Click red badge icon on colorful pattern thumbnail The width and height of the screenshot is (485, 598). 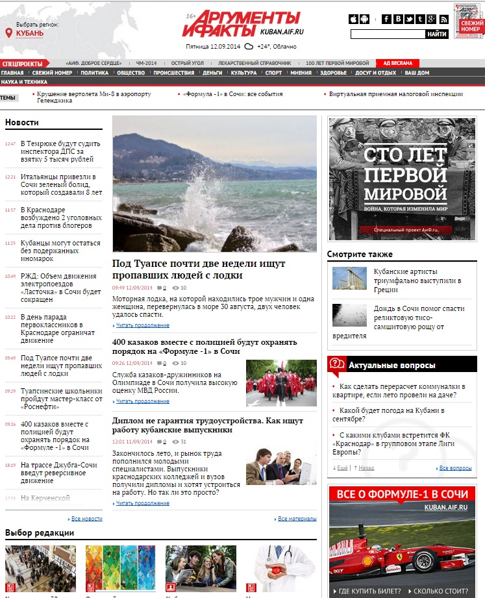(x=91, y=587)
